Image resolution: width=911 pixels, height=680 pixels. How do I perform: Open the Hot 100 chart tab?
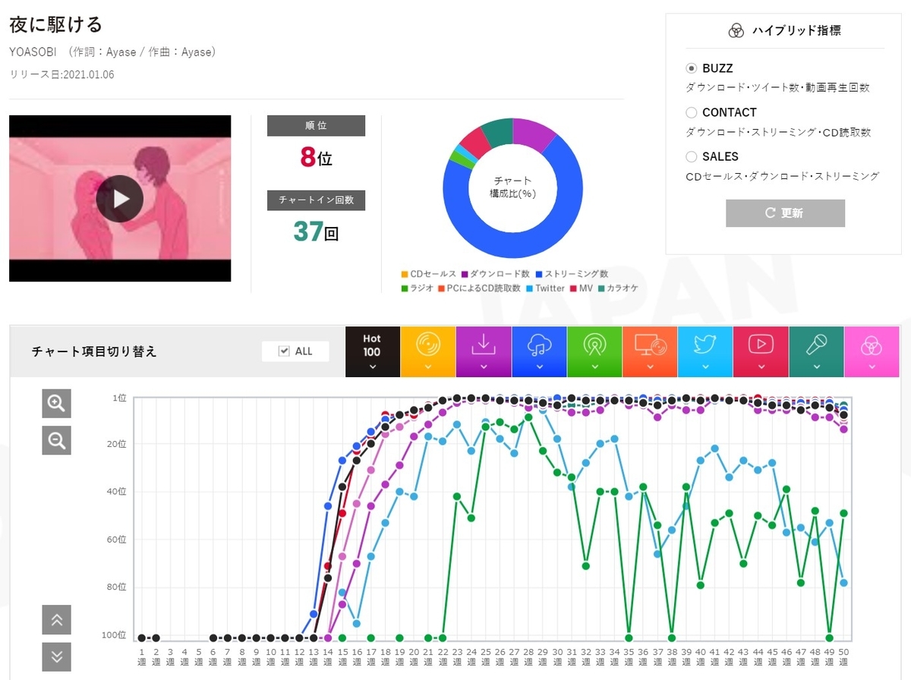click(372, 352)
